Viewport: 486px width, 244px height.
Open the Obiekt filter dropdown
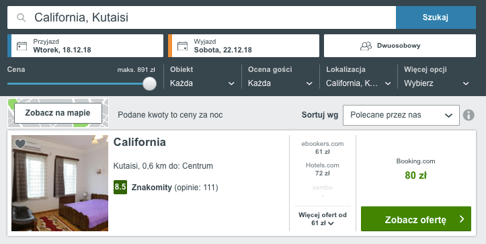202,83
